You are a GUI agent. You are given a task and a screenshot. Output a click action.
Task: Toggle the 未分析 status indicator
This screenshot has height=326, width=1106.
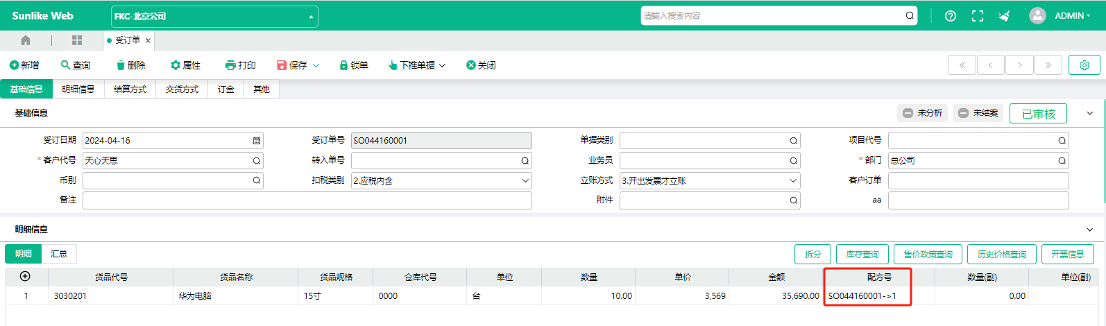coord(922,113)
